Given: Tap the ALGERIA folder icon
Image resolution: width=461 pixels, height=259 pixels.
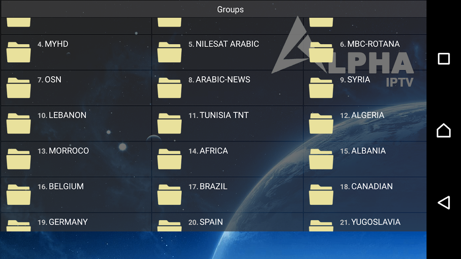Looking at the screenshot, I should (321, 123).
